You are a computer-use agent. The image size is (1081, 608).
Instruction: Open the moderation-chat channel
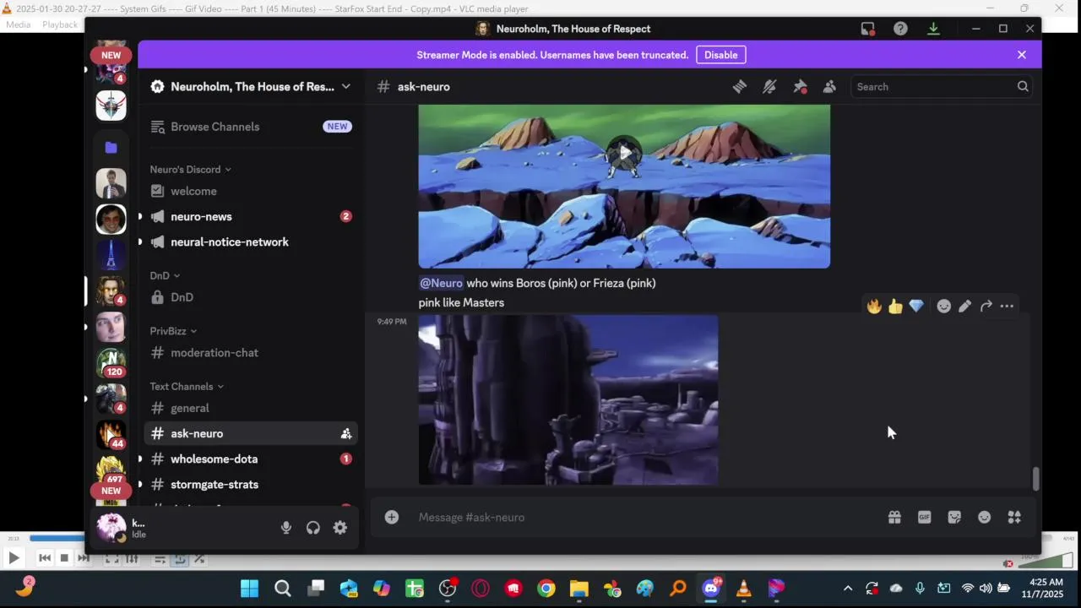point(251,353)
